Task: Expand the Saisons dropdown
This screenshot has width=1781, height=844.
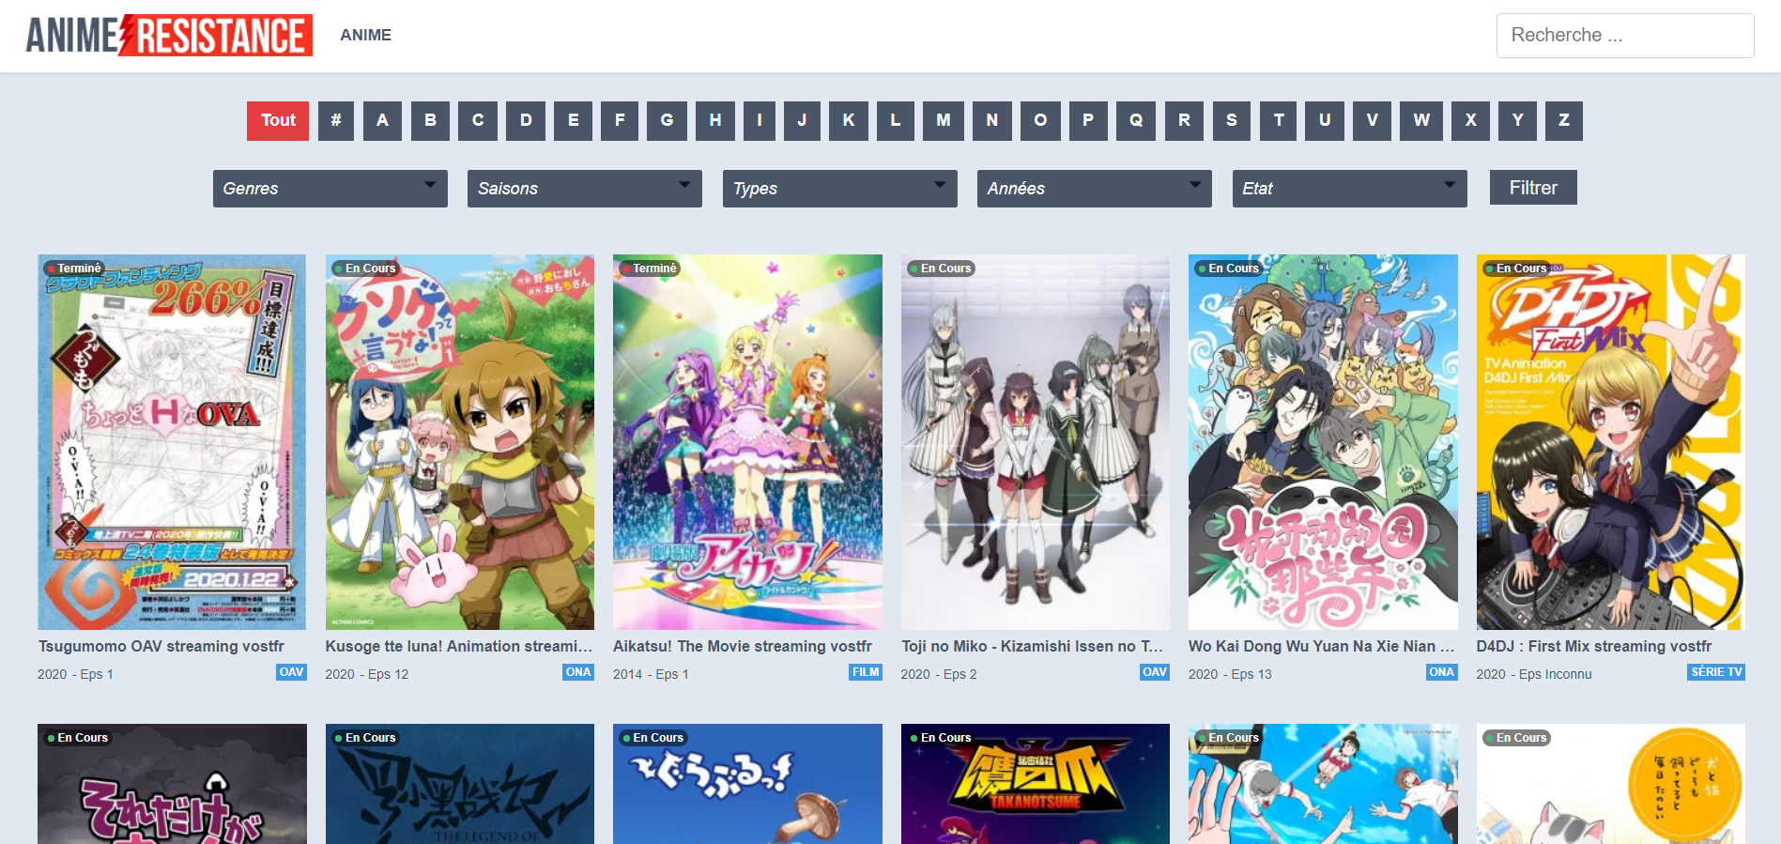Action: 585,189
